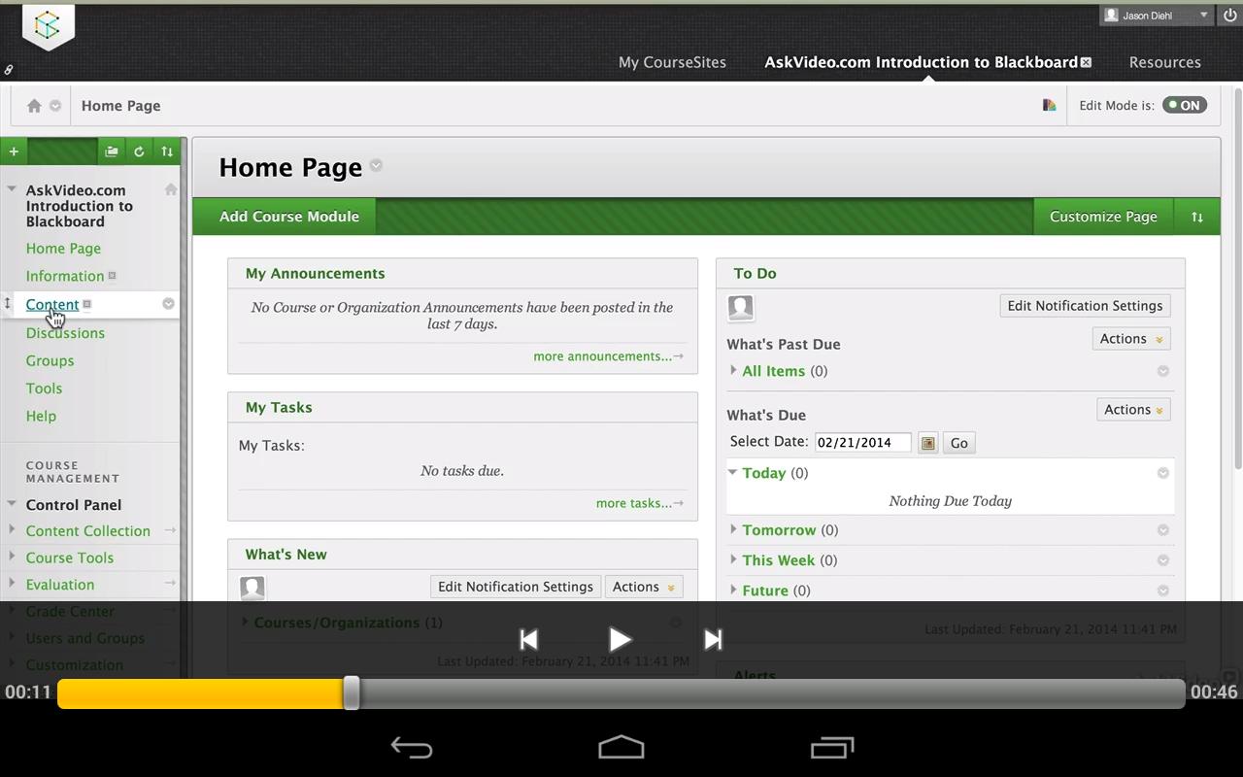Viewport: 1243px width, 777px height.
Task: Open Home Page in course menu
Action: (63, 249)
